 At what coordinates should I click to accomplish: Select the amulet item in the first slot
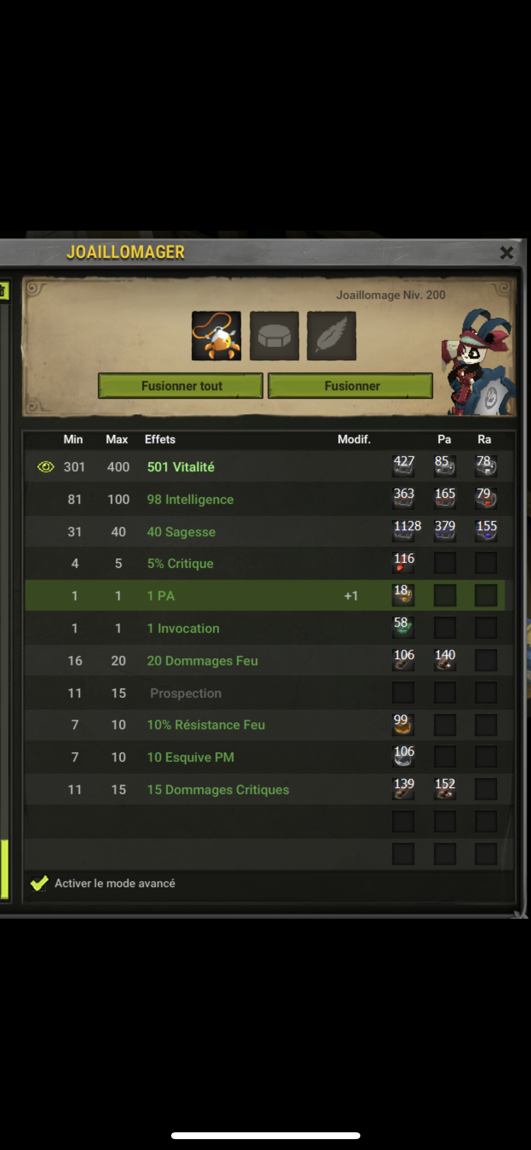(x=216, y=336)
